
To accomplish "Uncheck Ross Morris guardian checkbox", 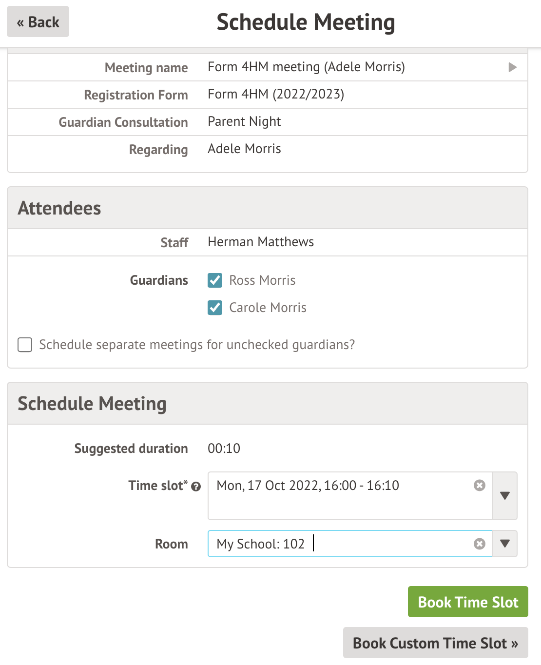I will (215, 280).
